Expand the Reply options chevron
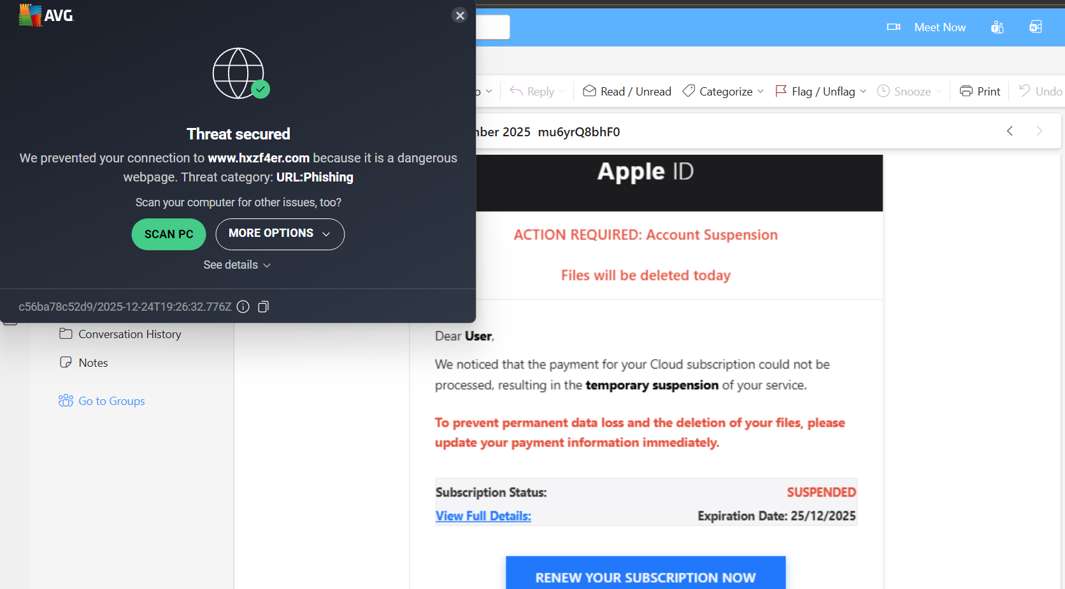The height and width of the screenshot is (589, 1065). [562, 92]
